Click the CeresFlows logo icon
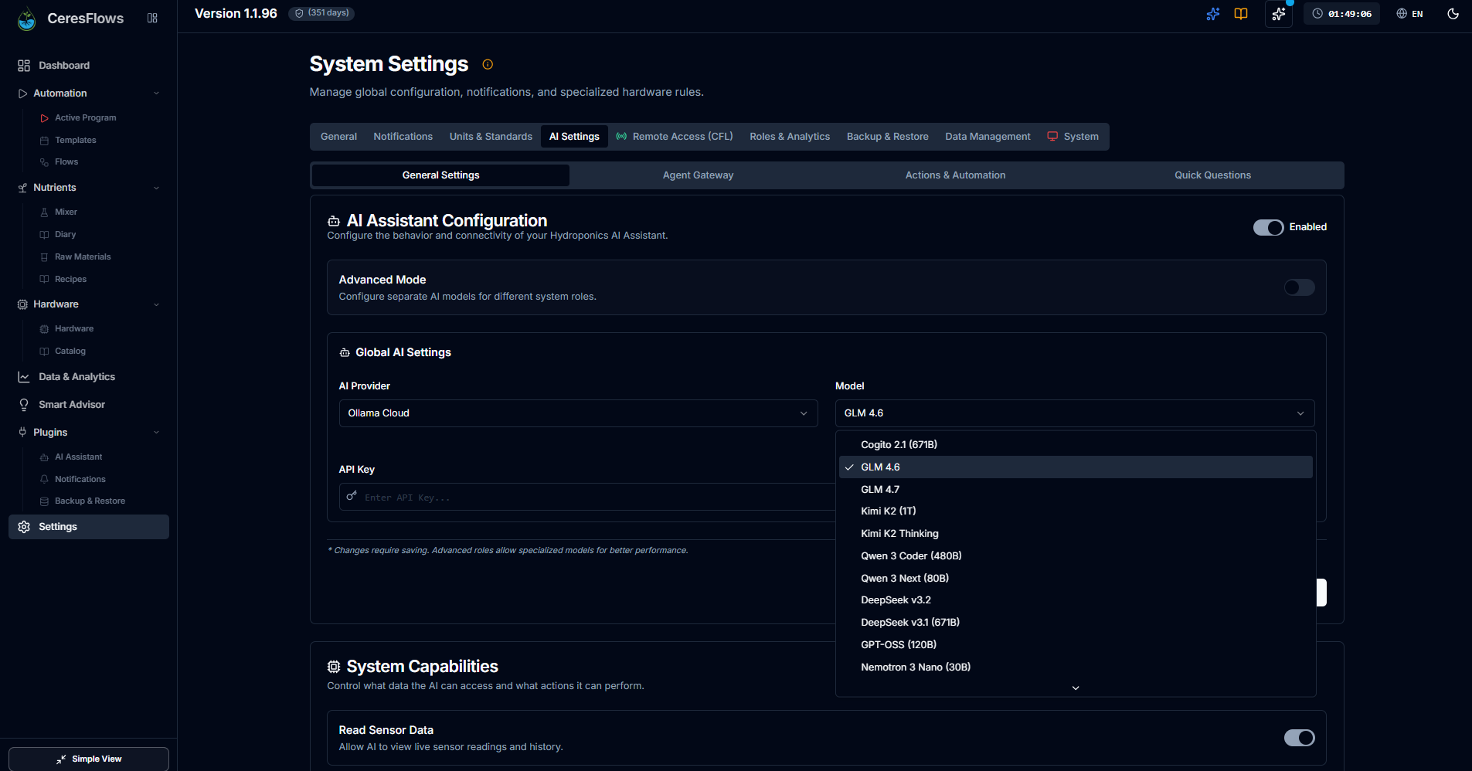 (26, 19)
